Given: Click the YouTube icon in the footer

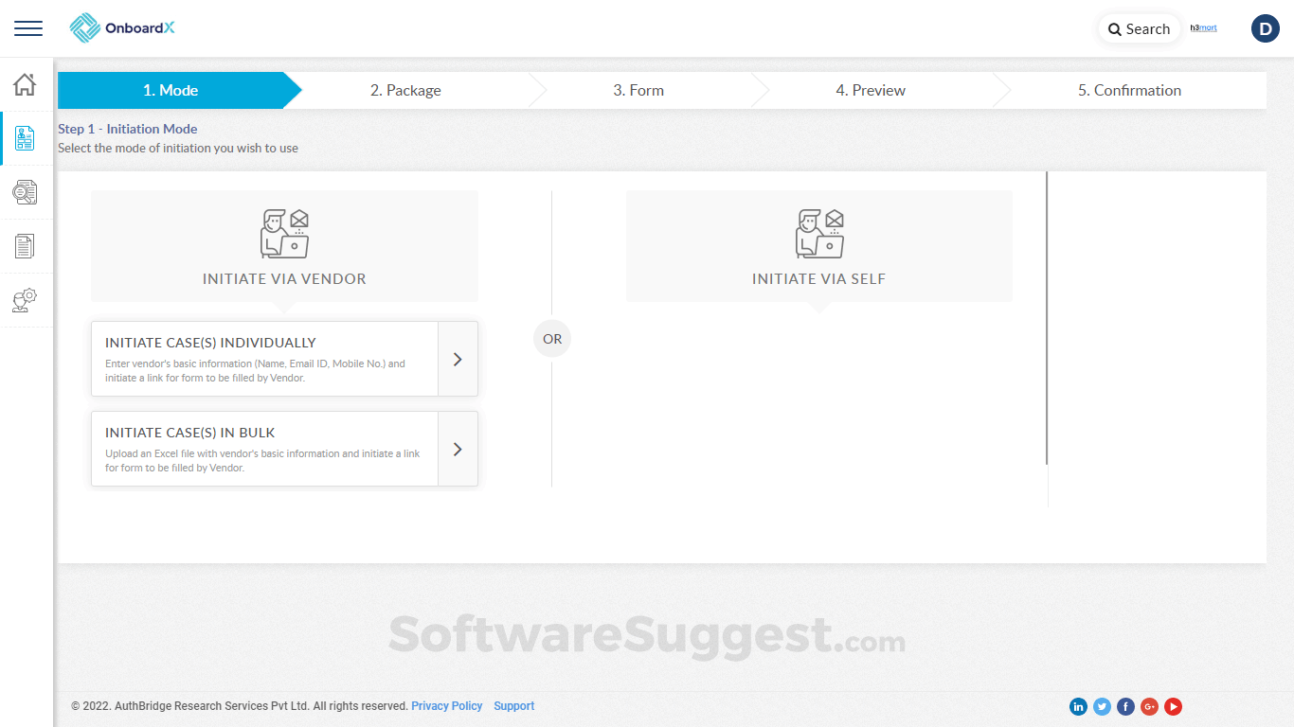Looking at the screenshot, I should click(x=1173, y=706).
